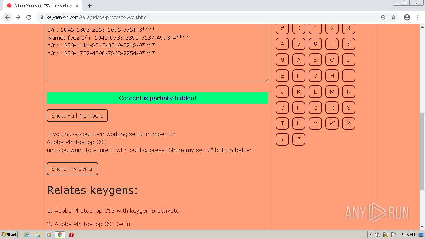Viewport: 425px width, 239px height.
Task: Click the '7' index button
Action: point(332,44)
